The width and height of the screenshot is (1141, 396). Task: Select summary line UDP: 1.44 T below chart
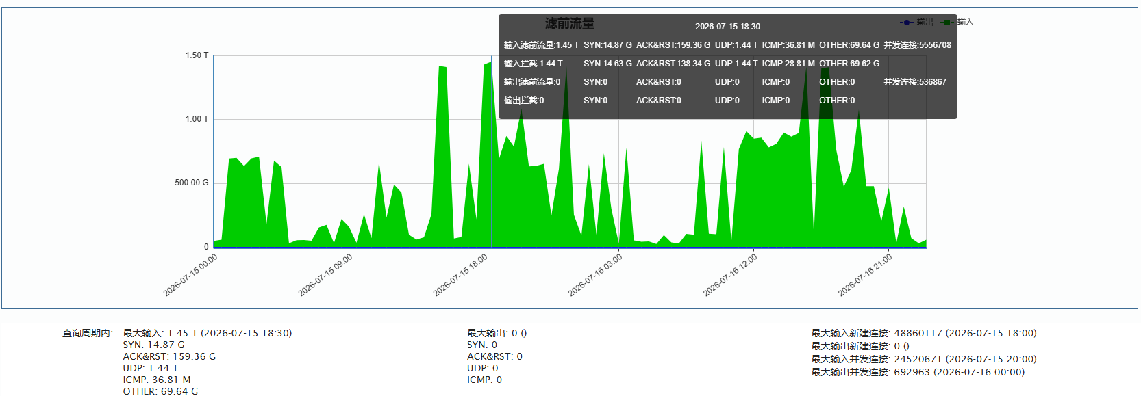(151, 369)
